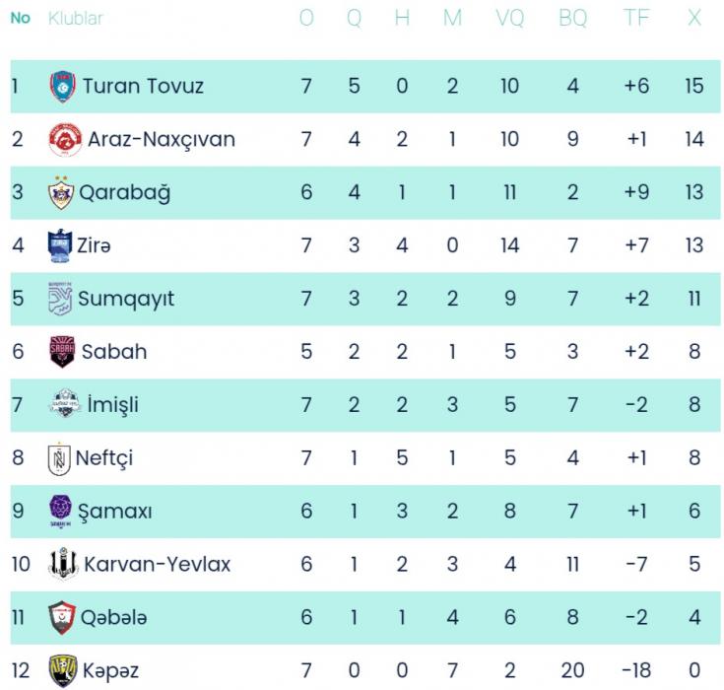
Task: Click the Qarabağ club logo
Action: pyautogui.click(x=61, y=192)
